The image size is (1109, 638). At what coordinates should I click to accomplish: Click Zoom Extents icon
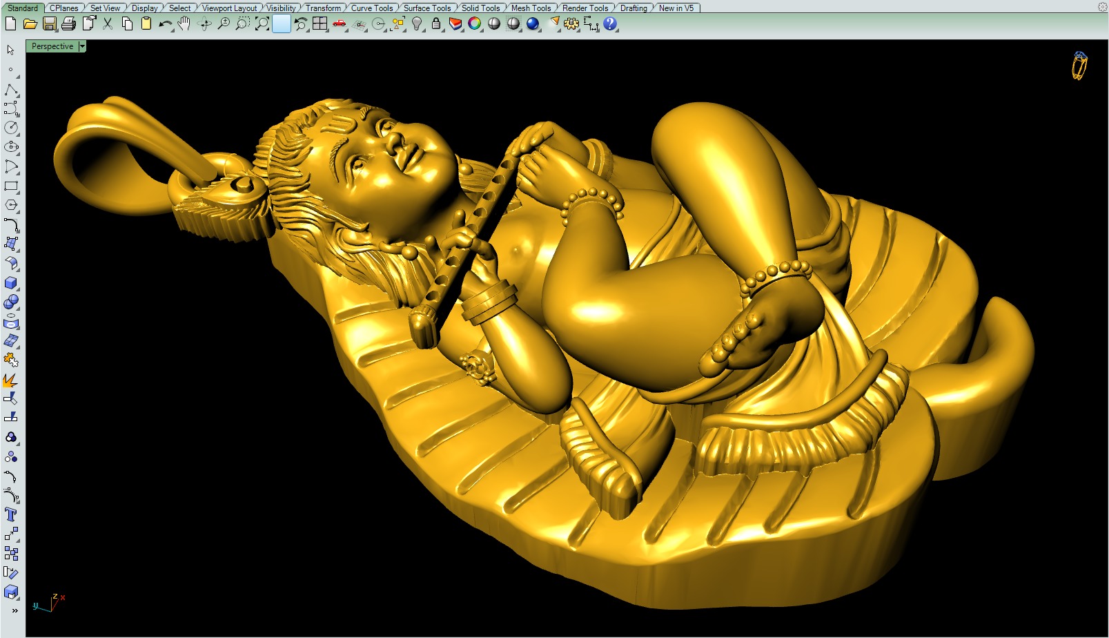(x=262, y=23)
